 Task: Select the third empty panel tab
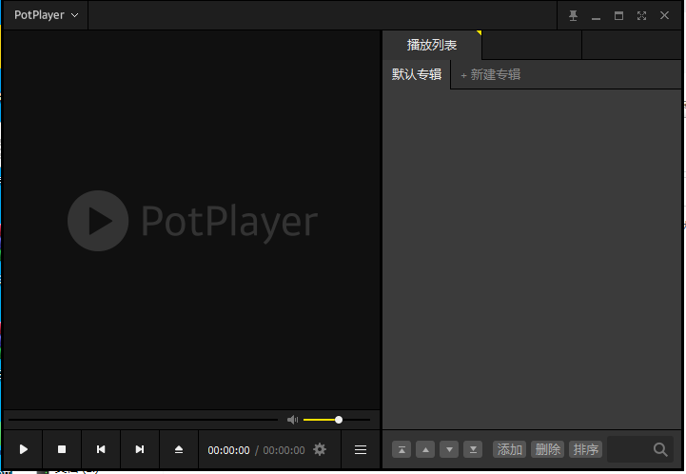tap(632, 45)
